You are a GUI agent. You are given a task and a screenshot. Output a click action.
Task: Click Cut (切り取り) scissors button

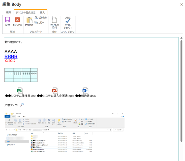click(41, 17)
